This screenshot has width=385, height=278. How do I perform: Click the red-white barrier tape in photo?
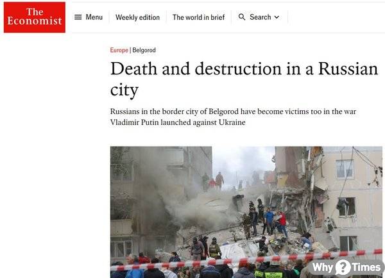[x=246, y=260]
